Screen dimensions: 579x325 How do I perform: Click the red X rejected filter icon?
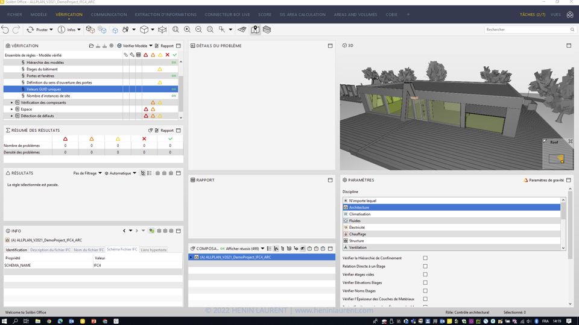[x=168, y=55]
